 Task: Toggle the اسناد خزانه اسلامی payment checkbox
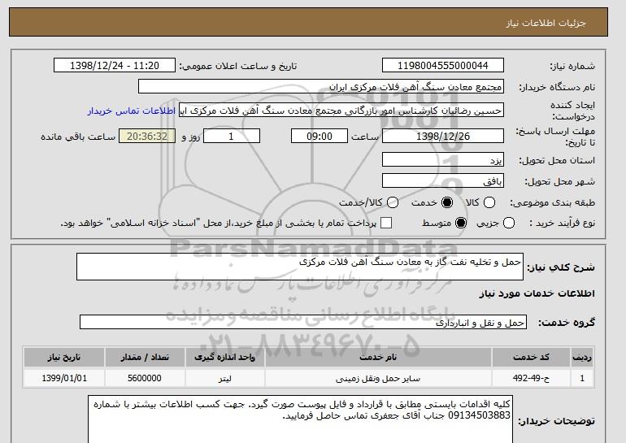click(386, 223)
